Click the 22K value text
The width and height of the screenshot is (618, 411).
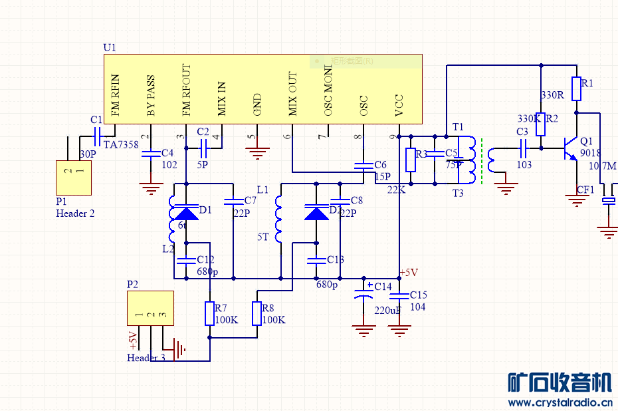pos(396,190)
